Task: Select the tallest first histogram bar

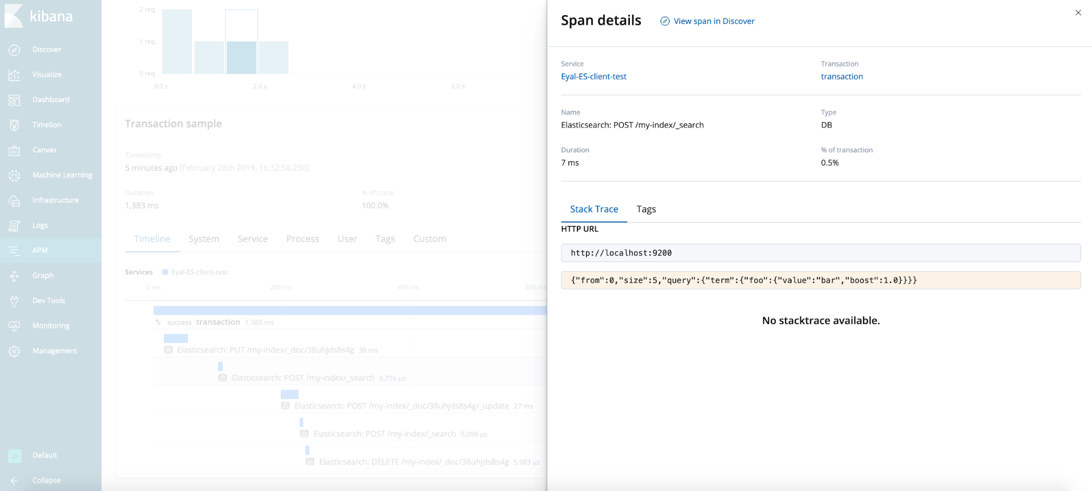Action: [x=177, y=42]
